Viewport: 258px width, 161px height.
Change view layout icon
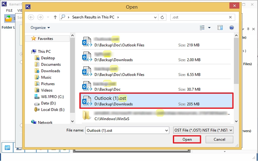point(202,28)
